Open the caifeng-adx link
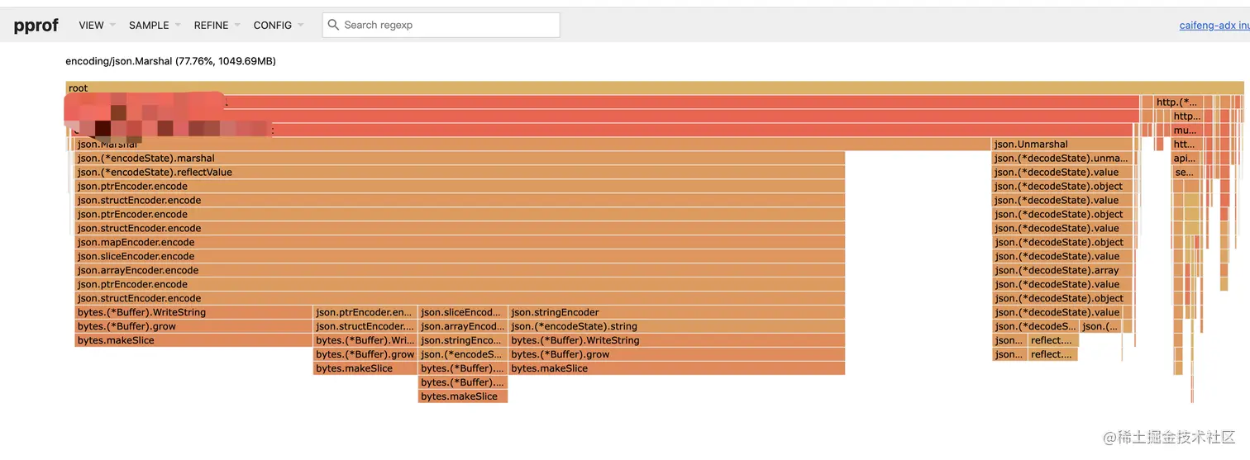Image resolution: width=1250 pixels, height=460 pixels. 1214,26
